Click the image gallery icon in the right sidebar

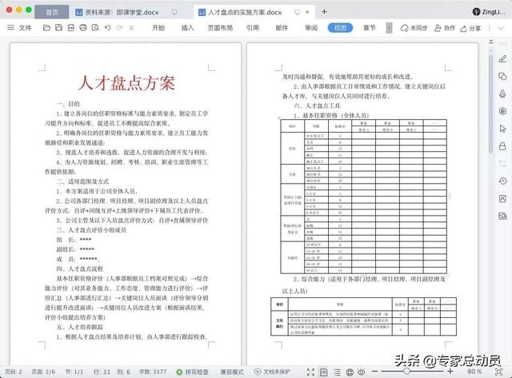coord(502,216)
